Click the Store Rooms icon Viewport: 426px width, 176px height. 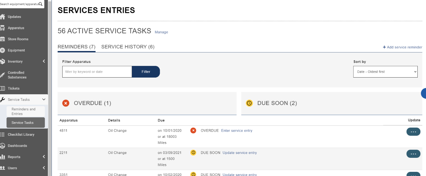[2, 39]
